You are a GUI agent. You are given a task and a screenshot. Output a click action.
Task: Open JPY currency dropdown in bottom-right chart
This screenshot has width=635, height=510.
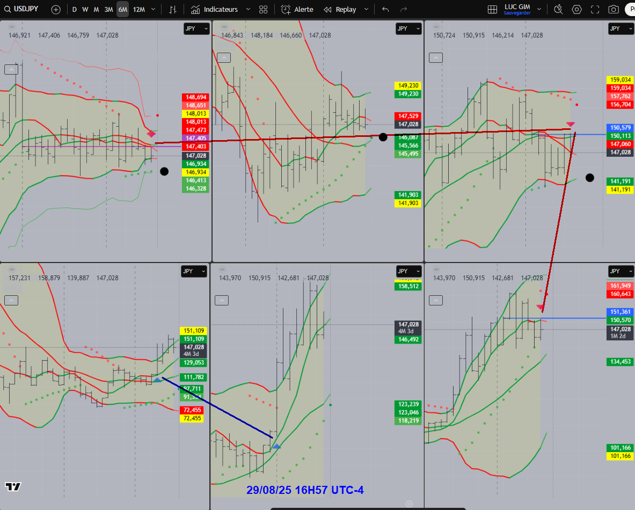[621, 271]
